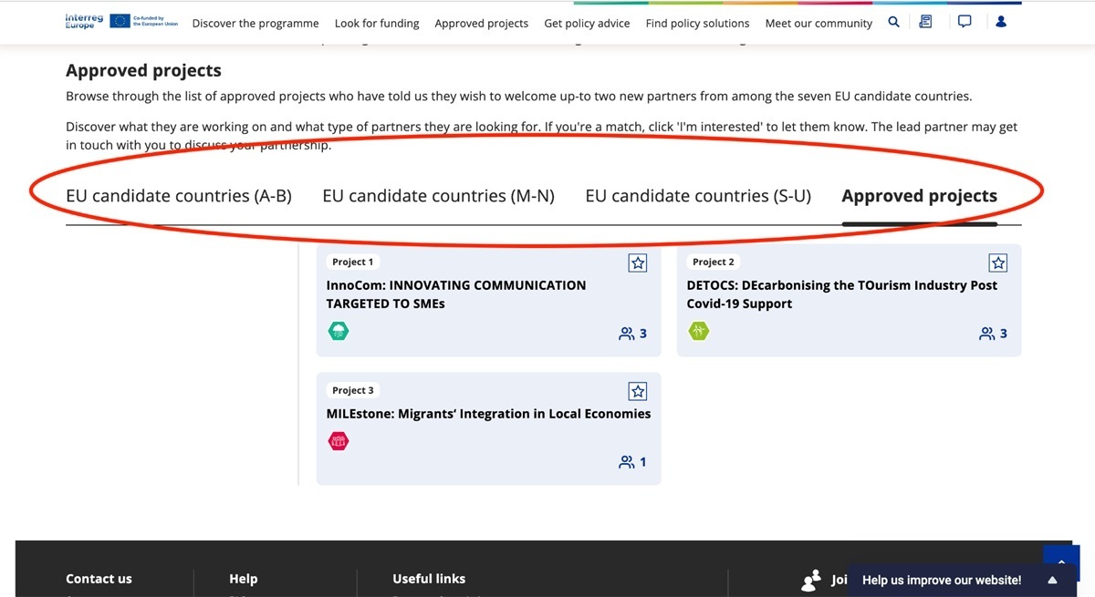Click the chat bubble icon in header
The image size is (1095, 597).
click(x=965, y=22)
